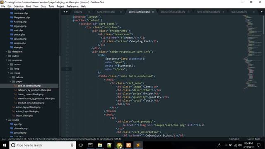Open the Goto menu
The image size is (265, 149).
point(43,7)
